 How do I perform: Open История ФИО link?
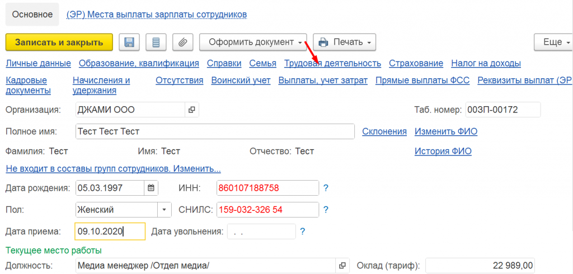[x=443, y=151]
